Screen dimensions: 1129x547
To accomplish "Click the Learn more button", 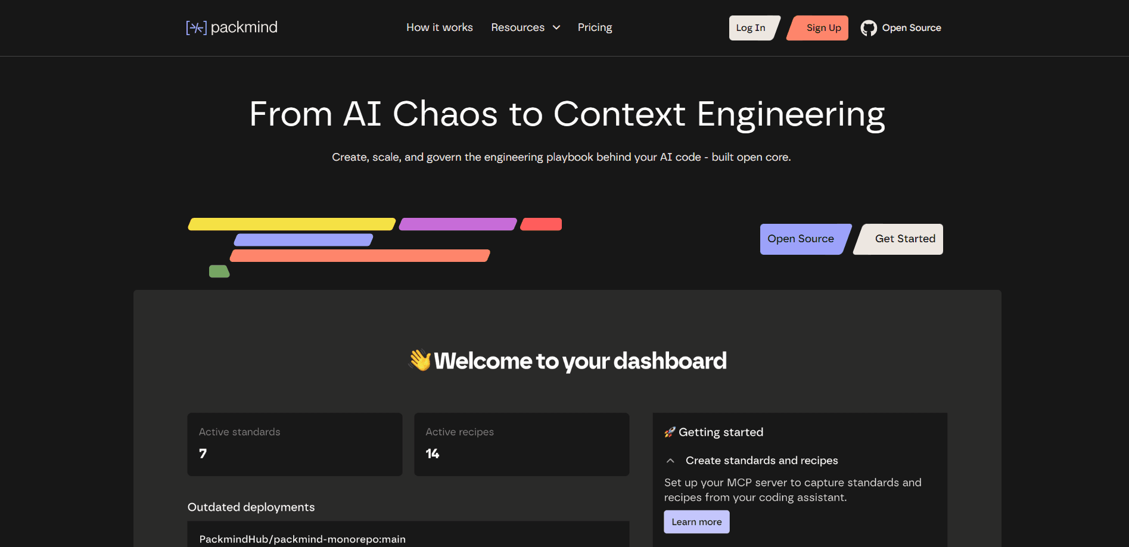I will pyautogui.click(x=696, y=522).
